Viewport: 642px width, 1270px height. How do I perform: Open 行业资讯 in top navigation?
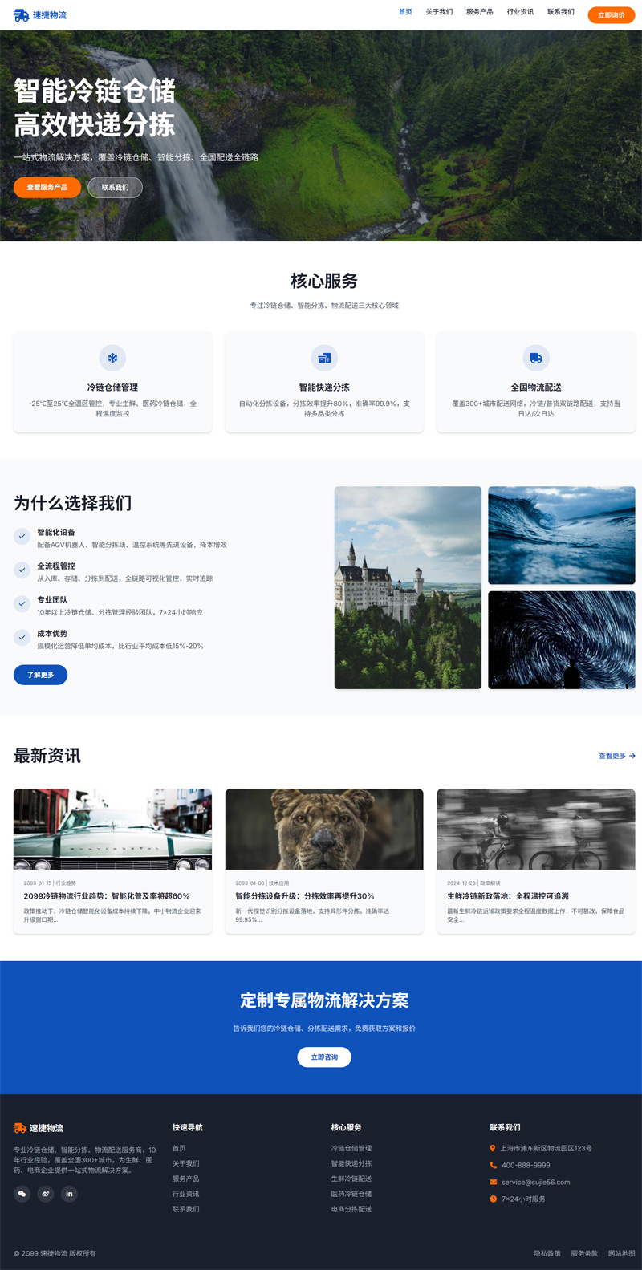520,12
